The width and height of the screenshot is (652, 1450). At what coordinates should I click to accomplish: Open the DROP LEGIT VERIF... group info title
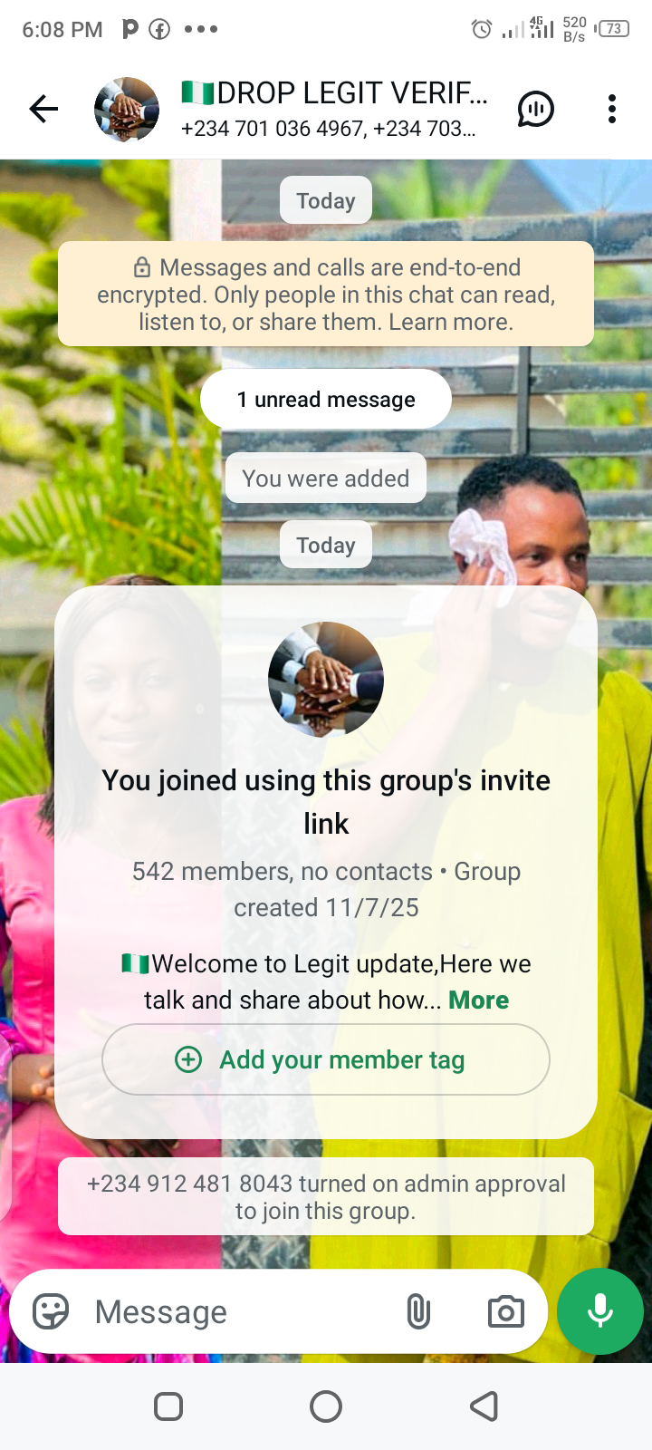334,93
